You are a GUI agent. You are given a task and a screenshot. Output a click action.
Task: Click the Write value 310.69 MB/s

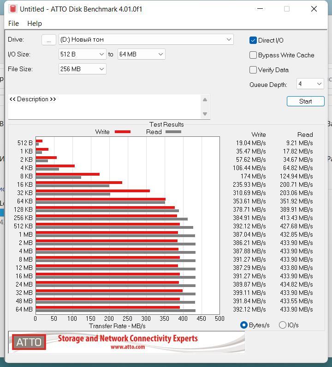(249, 193)
